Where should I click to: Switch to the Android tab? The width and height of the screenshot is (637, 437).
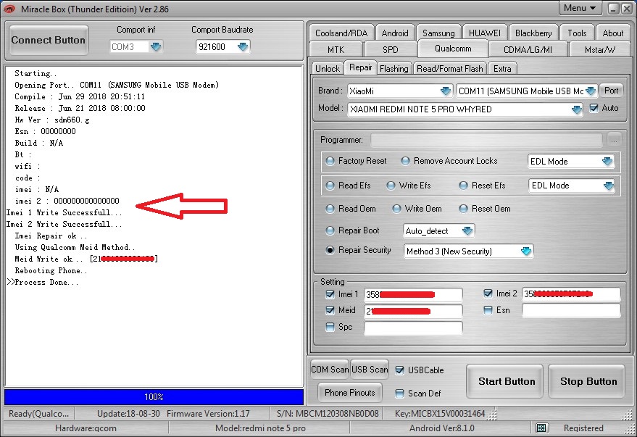pos(395,33)
